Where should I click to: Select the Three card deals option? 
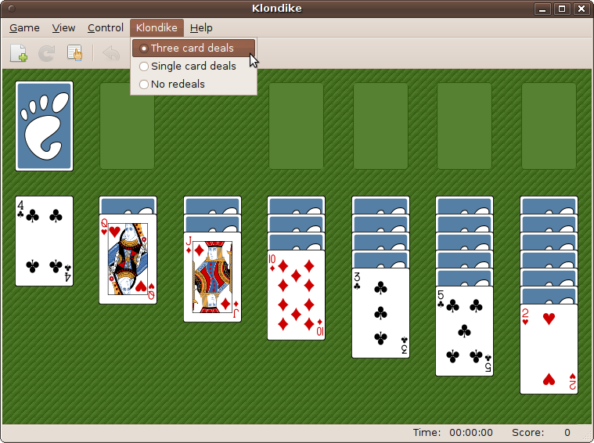(193, 48)
